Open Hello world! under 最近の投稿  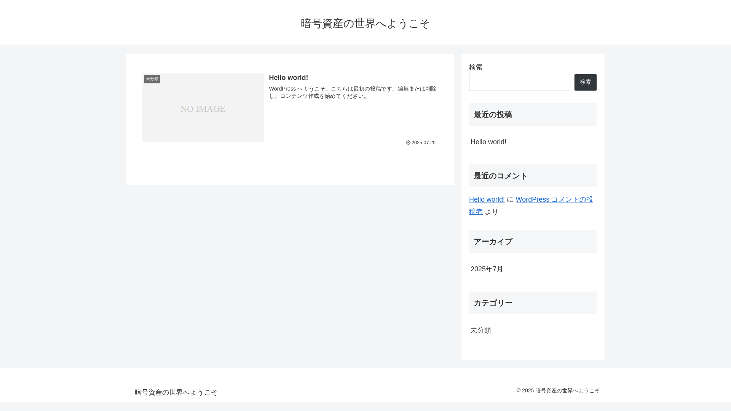[x=488, y=142]
